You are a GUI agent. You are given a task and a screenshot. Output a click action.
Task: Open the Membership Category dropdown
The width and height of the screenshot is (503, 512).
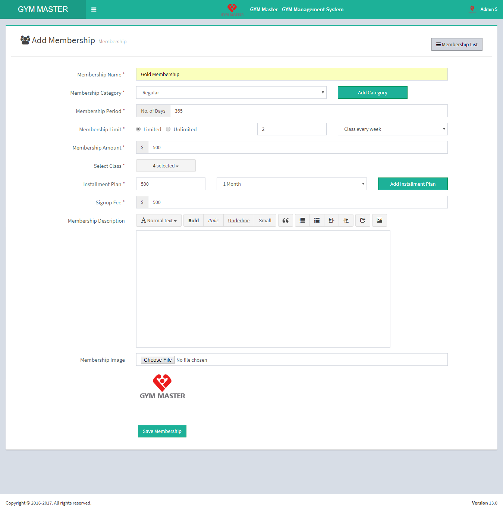click(x=231, y=92)
